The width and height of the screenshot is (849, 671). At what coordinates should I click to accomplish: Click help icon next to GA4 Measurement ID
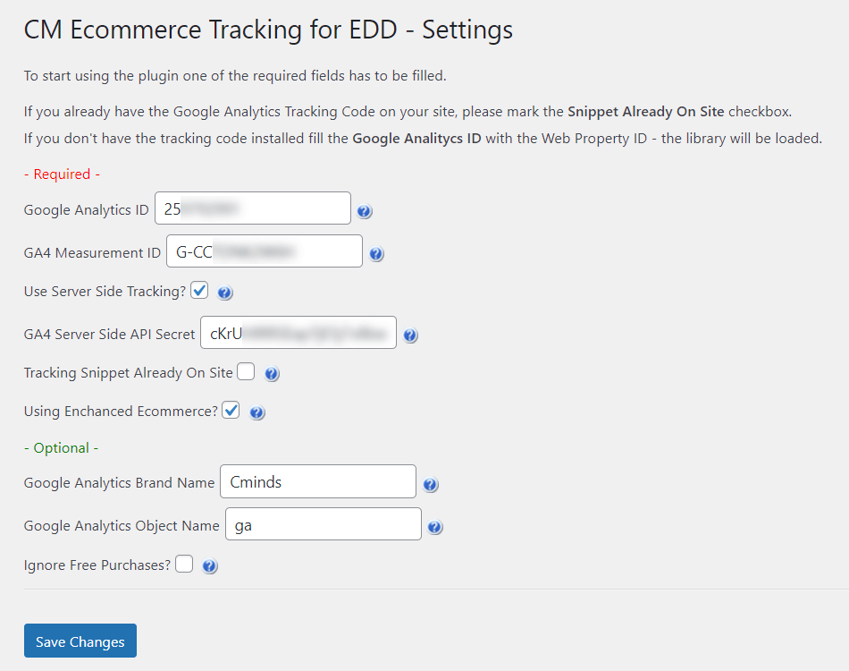coord(376,254)
